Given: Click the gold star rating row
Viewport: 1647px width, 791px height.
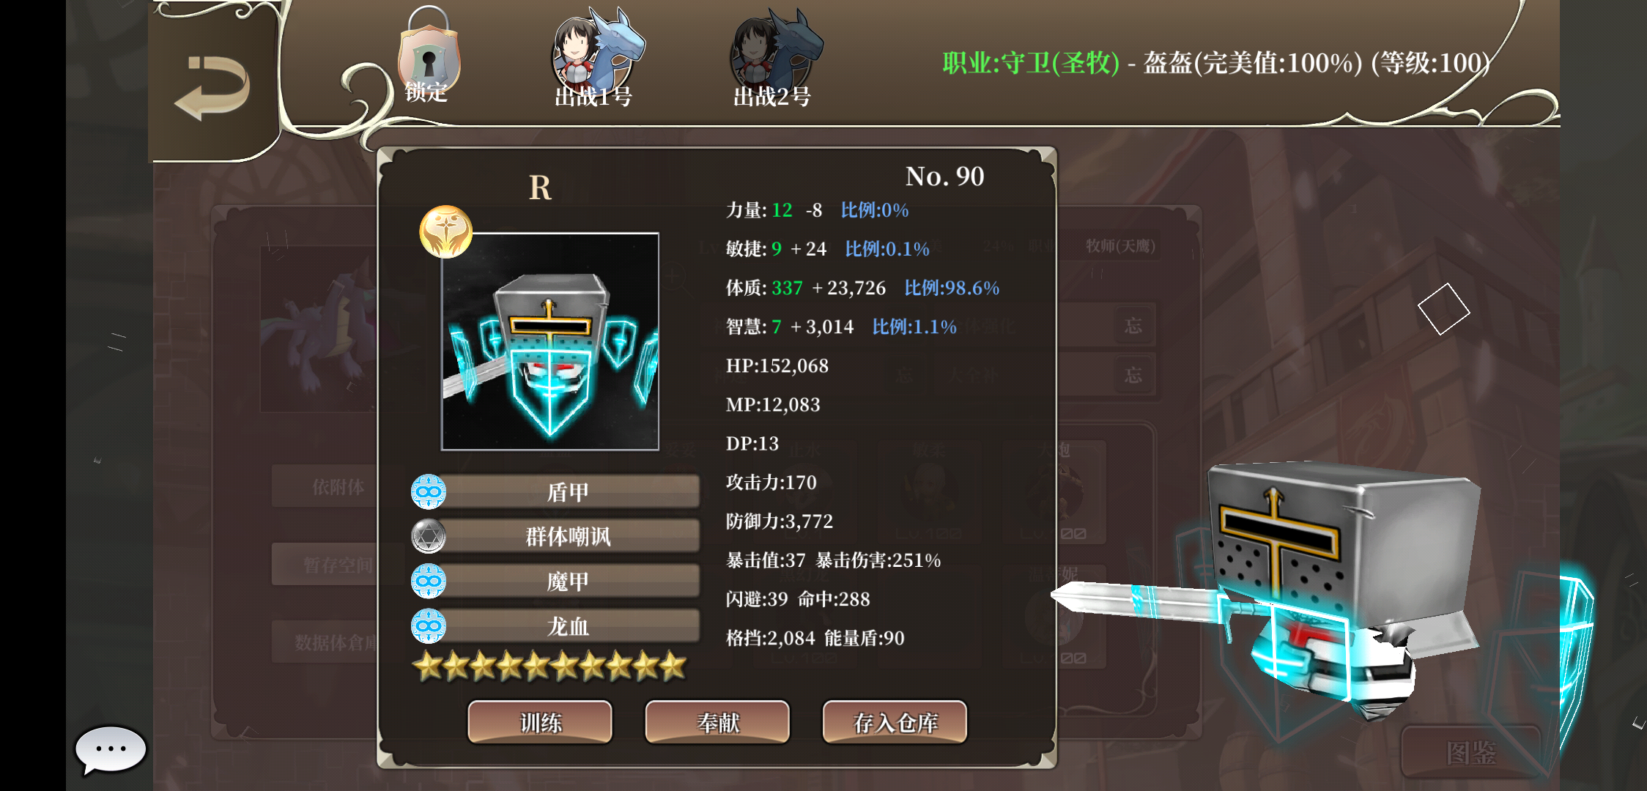Looking at the screenshot, I should (549, 666).
